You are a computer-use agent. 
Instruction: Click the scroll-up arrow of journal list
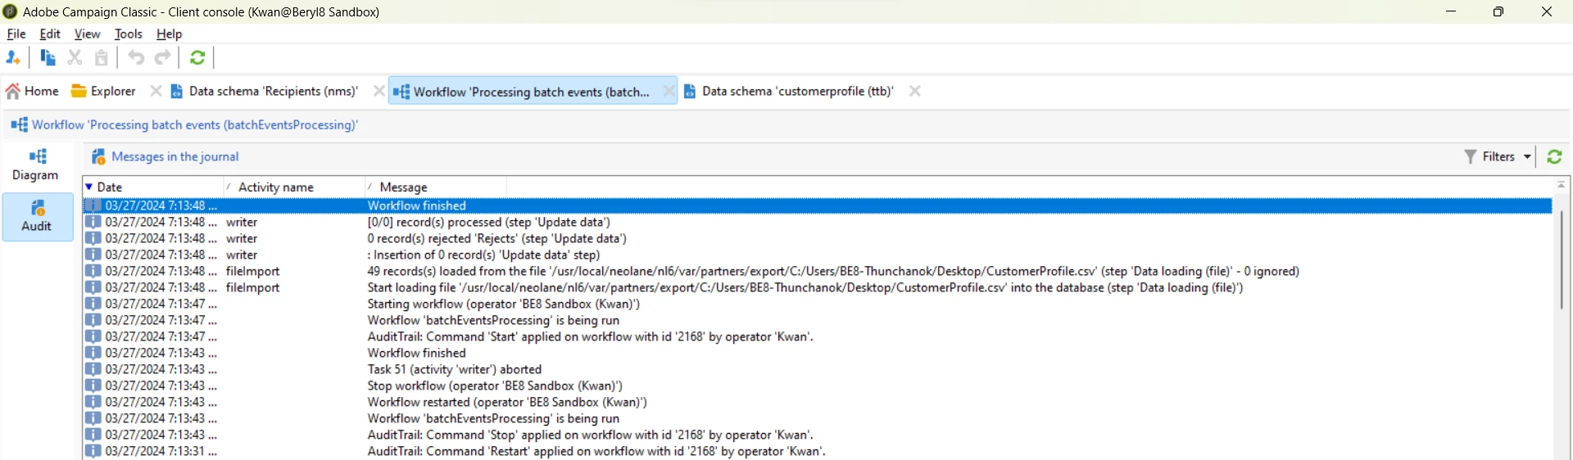tap(1562, 185)
